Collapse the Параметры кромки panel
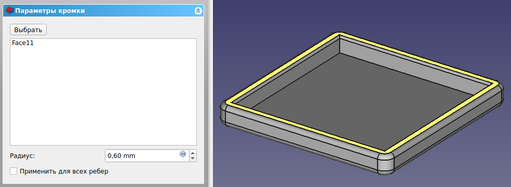This screenshot has width=511, height=187. tap(198, 11)
